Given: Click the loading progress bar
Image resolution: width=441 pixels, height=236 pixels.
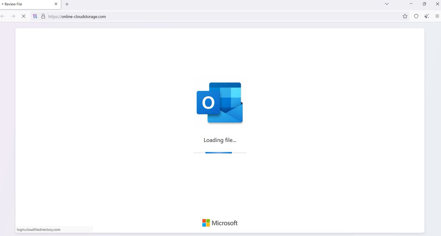Looking at the screenshot, I should [x=220, y=152].
